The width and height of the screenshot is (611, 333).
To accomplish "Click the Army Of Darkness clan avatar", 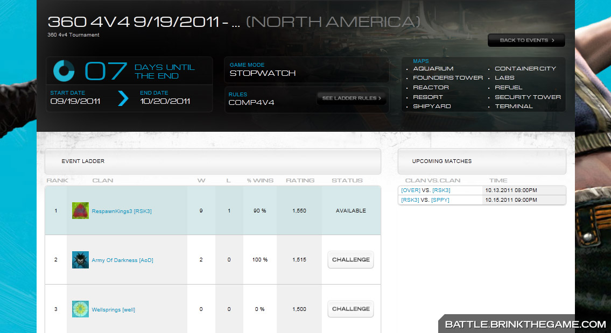I will tap(80, 260).
